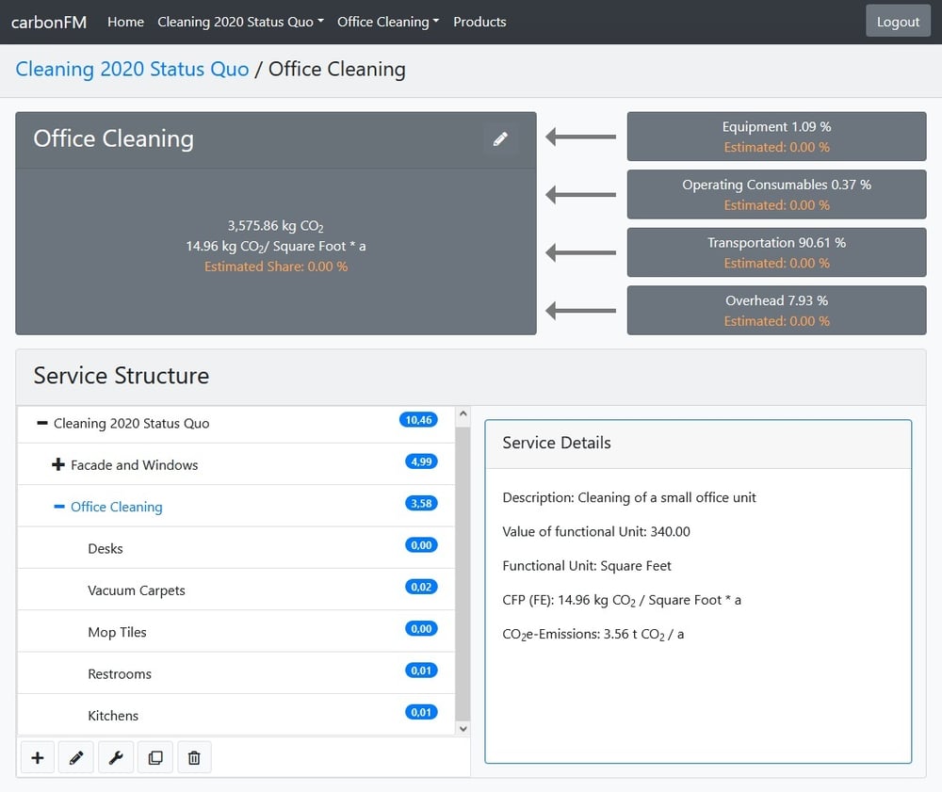Screen dimensions: 942x792
Task: Click the arrow beside Equipment box
Action: tap(580, 137)
